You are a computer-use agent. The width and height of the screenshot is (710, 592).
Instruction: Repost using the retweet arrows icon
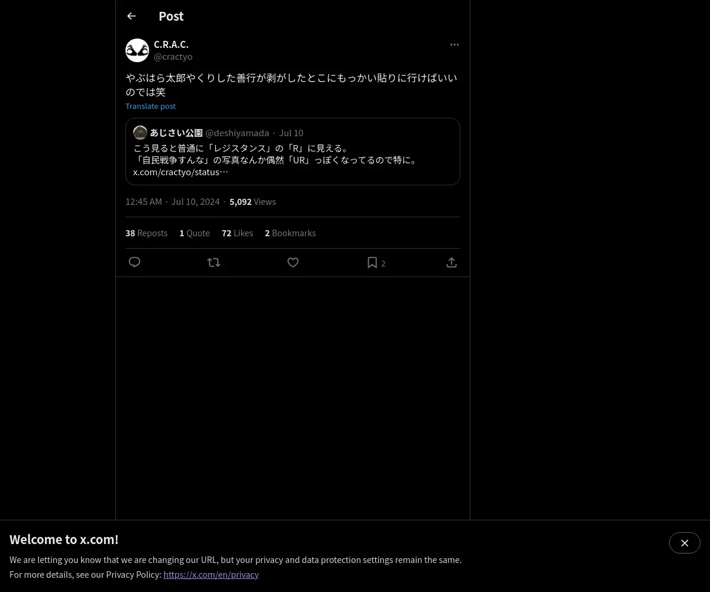click(214, 262)
